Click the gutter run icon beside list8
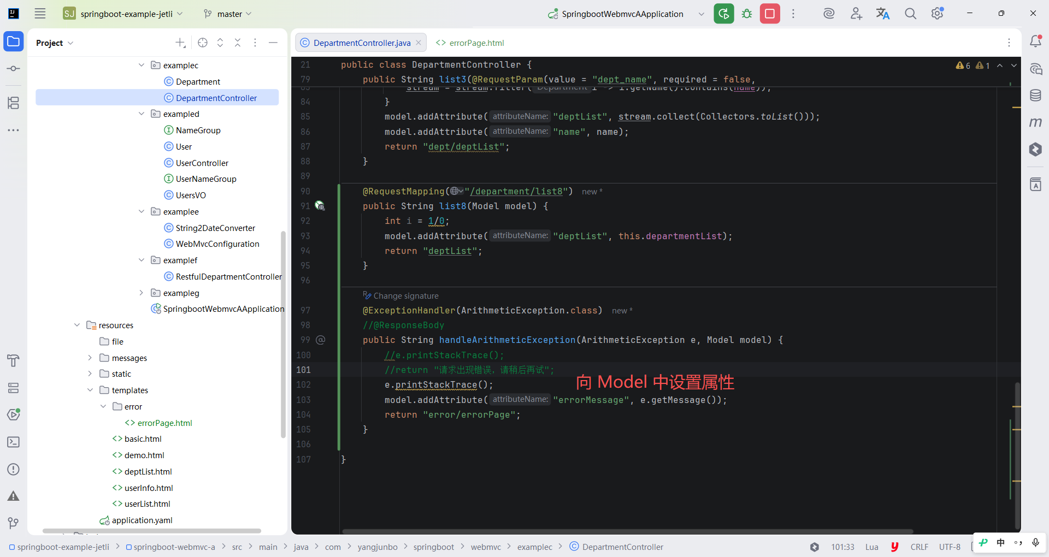 point(320,206)
